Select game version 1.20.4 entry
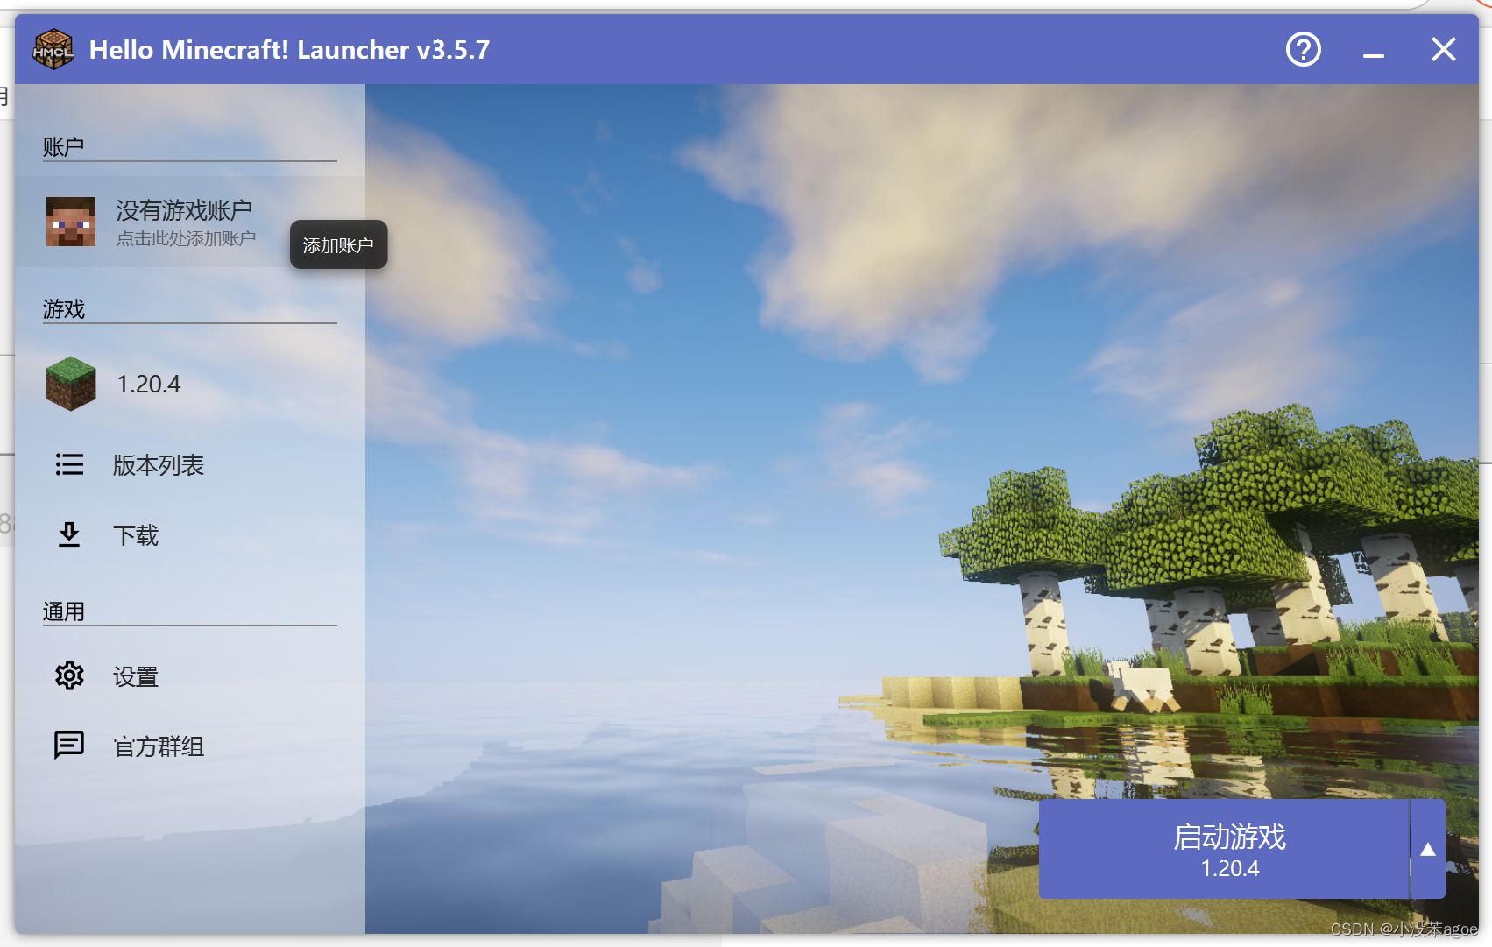1492x947 pixels. (x=190, y=384)
